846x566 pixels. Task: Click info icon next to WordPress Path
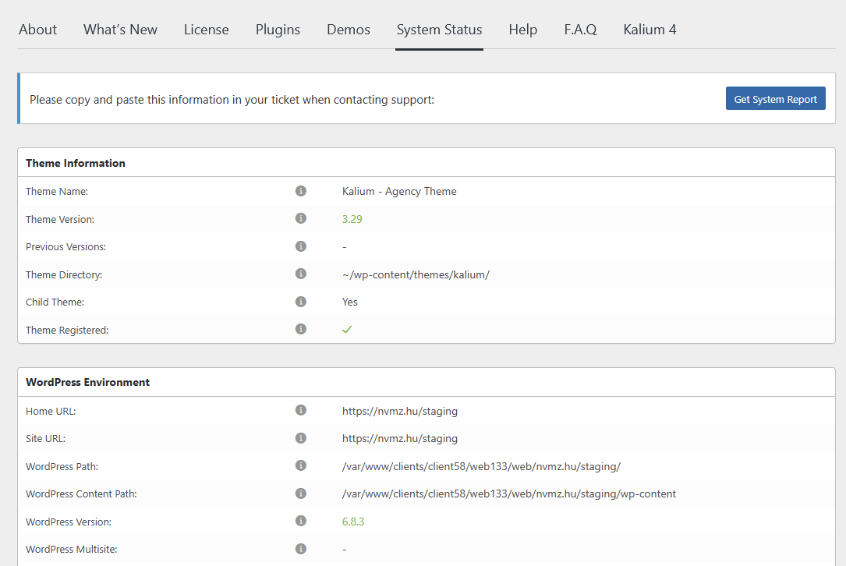(301, 466)
